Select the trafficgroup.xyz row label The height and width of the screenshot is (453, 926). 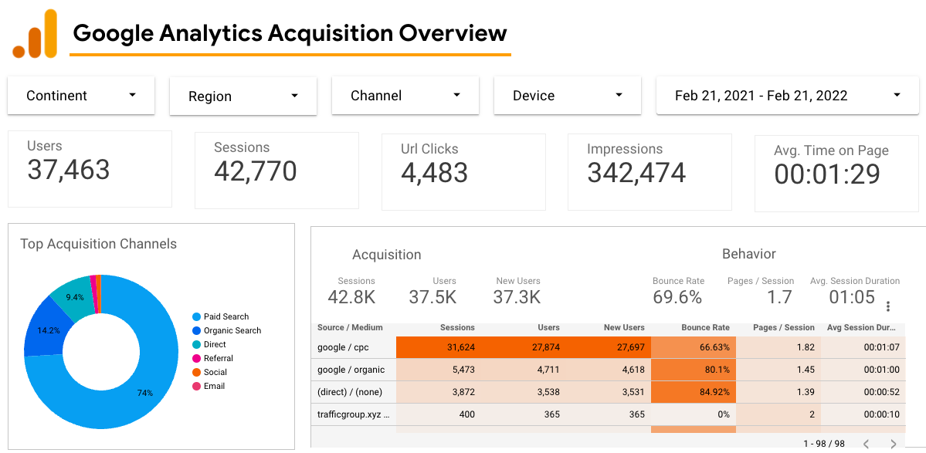click(353, 414)
